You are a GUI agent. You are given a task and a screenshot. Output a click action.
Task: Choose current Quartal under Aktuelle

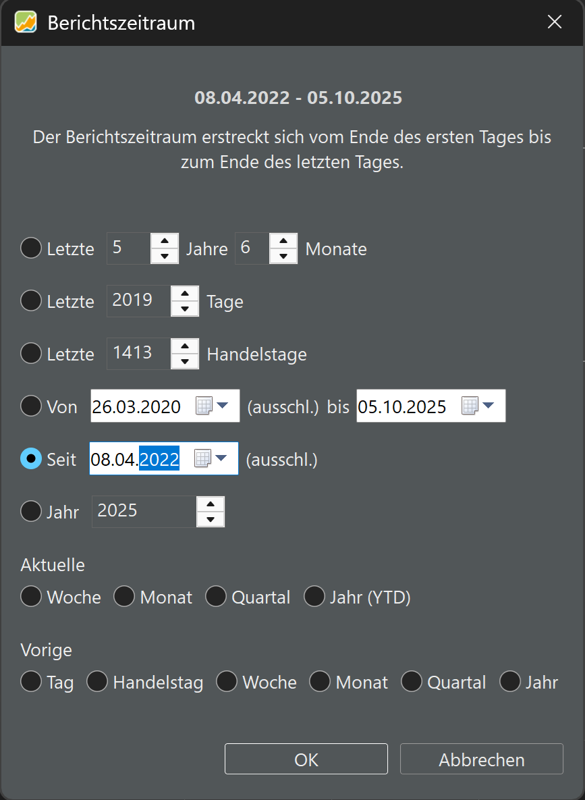click(216, 597)
